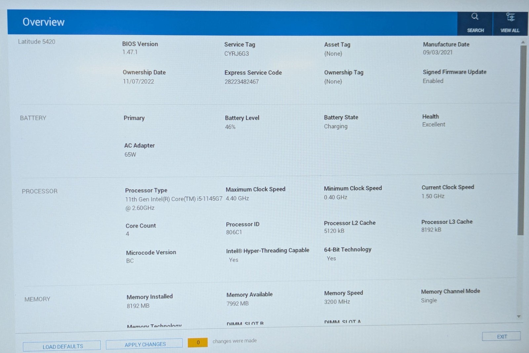
Task: Click Ownership Date value 11/07/2022
Action: pyautogui.click(x=139, y=81)
